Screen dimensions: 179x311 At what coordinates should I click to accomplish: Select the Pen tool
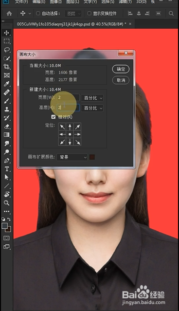pos(6,161)
